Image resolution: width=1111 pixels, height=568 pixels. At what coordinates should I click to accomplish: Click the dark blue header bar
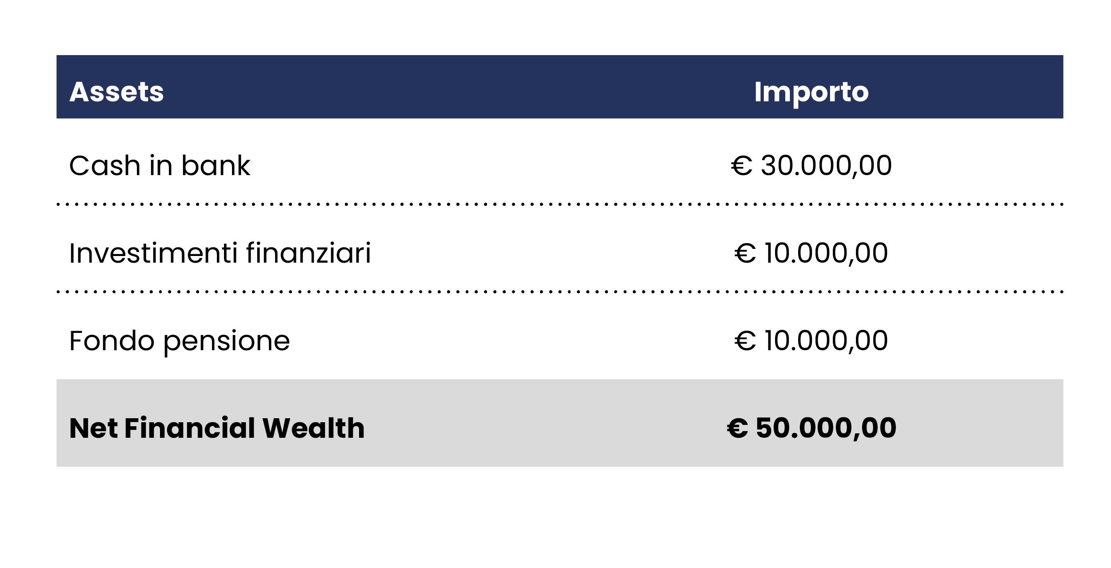pyautogui.click(x=560, y=87)
